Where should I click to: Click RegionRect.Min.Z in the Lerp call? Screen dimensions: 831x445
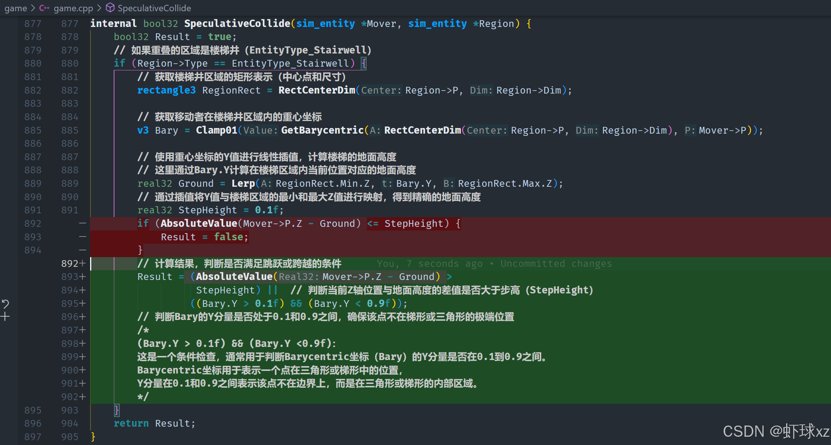323,183
